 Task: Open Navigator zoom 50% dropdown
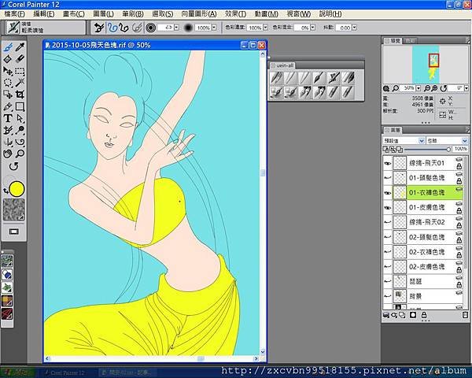[x=419, y=88]
